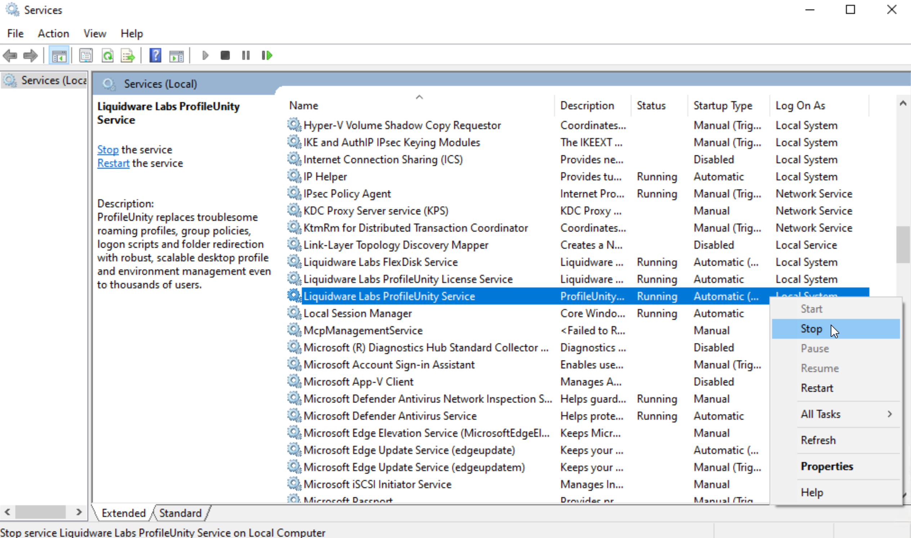Click the Back arrow toolbar icon

[10, 55]
